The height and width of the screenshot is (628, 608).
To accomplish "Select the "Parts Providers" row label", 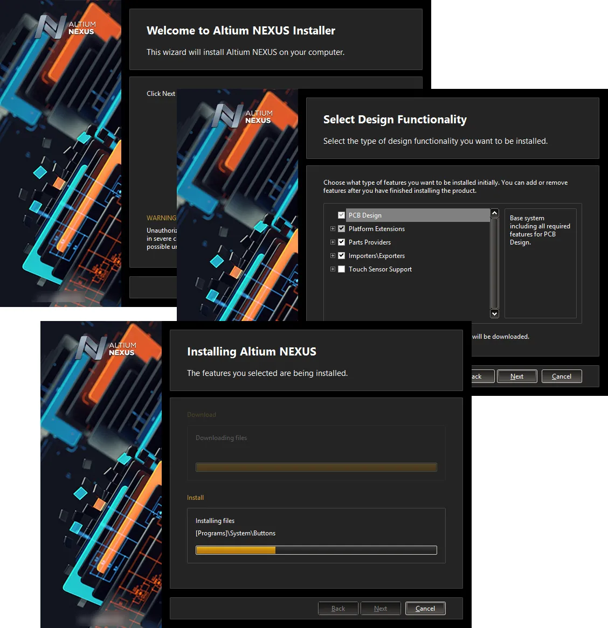I will click(x=370, y=242).
